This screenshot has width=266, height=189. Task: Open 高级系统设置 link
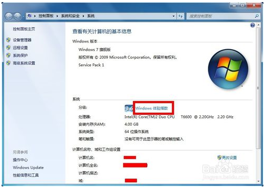[x=24, y=63]
